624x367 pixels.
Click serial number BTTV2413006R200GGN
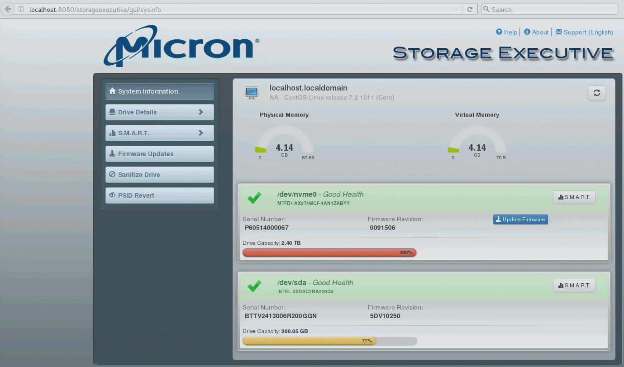click(281, 316)
